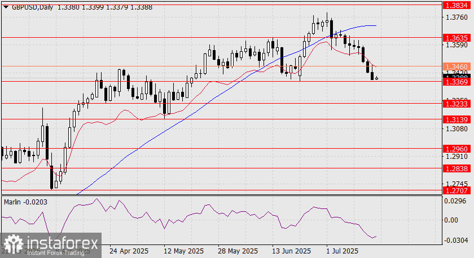Click the -0.0304 oscillator scale value
Viewport: 474px width, 258px height.
coord(455,240)
